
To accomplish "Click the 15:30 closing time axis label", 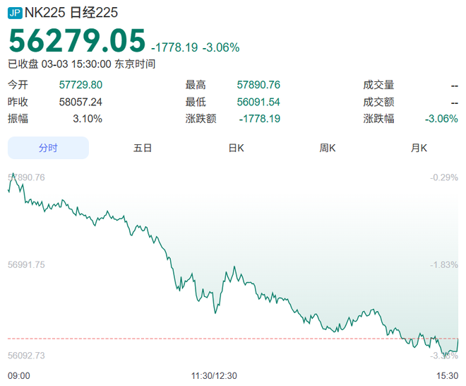I will click(447, 375).
